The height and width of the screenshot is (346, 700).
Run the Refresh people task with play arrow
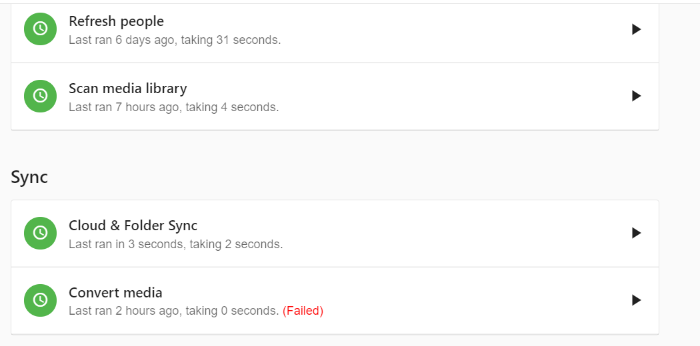click(636, 29)
